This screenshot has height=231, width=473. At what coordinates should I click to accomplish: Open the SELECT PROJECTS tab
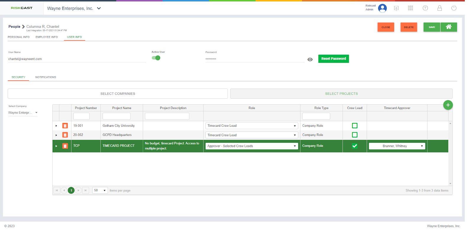pyautogui.click(x=341, y=94)
